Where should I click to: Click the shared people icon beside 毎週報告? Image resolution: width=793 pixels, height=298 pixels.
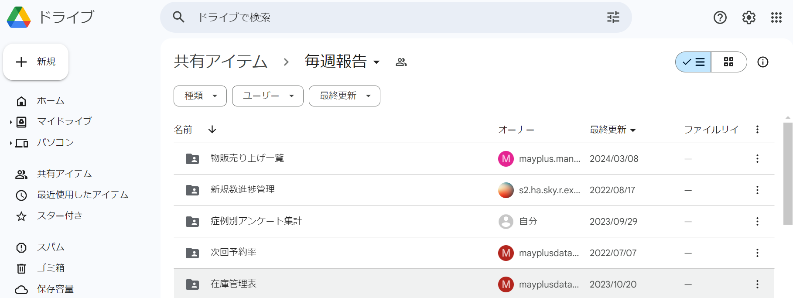coord(401,62)
